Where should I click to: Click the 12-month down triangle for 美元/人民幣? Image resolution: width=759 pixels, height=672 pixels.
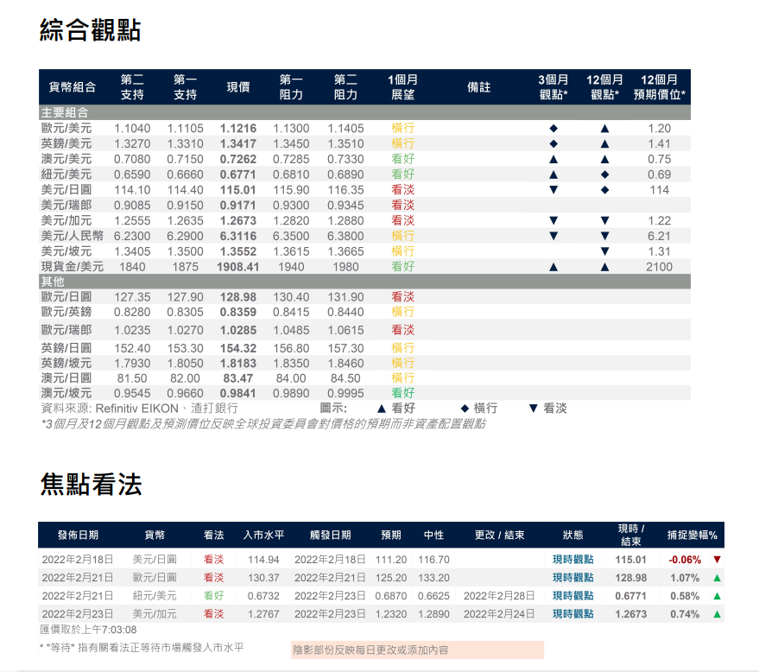click(x=604, y=237)
